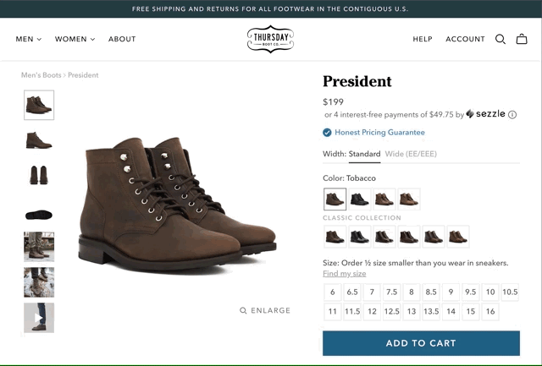Click the Add to Cart button

(x=421, y=343)
